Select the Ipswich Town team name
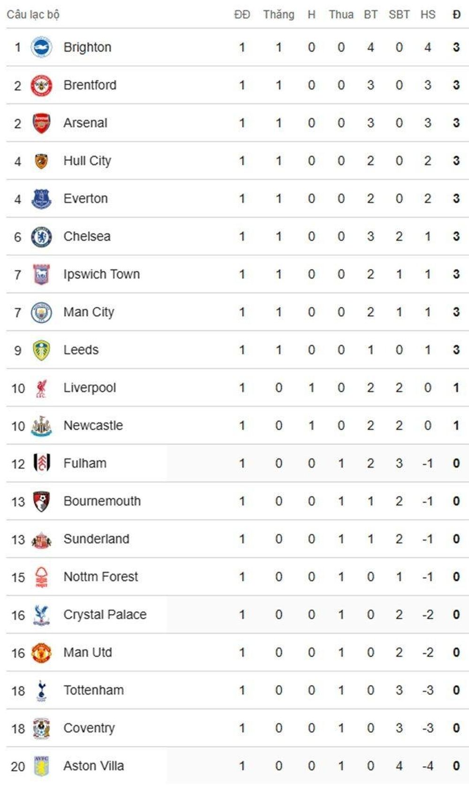The image size is (469, 791). click(x=102, y=275)
